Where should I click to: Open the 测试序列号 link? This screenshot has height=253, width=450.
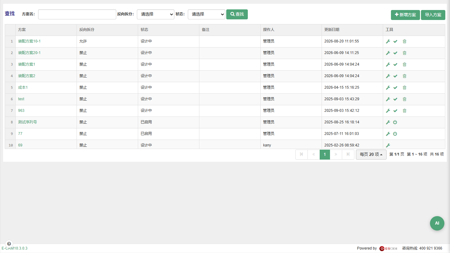27,122
